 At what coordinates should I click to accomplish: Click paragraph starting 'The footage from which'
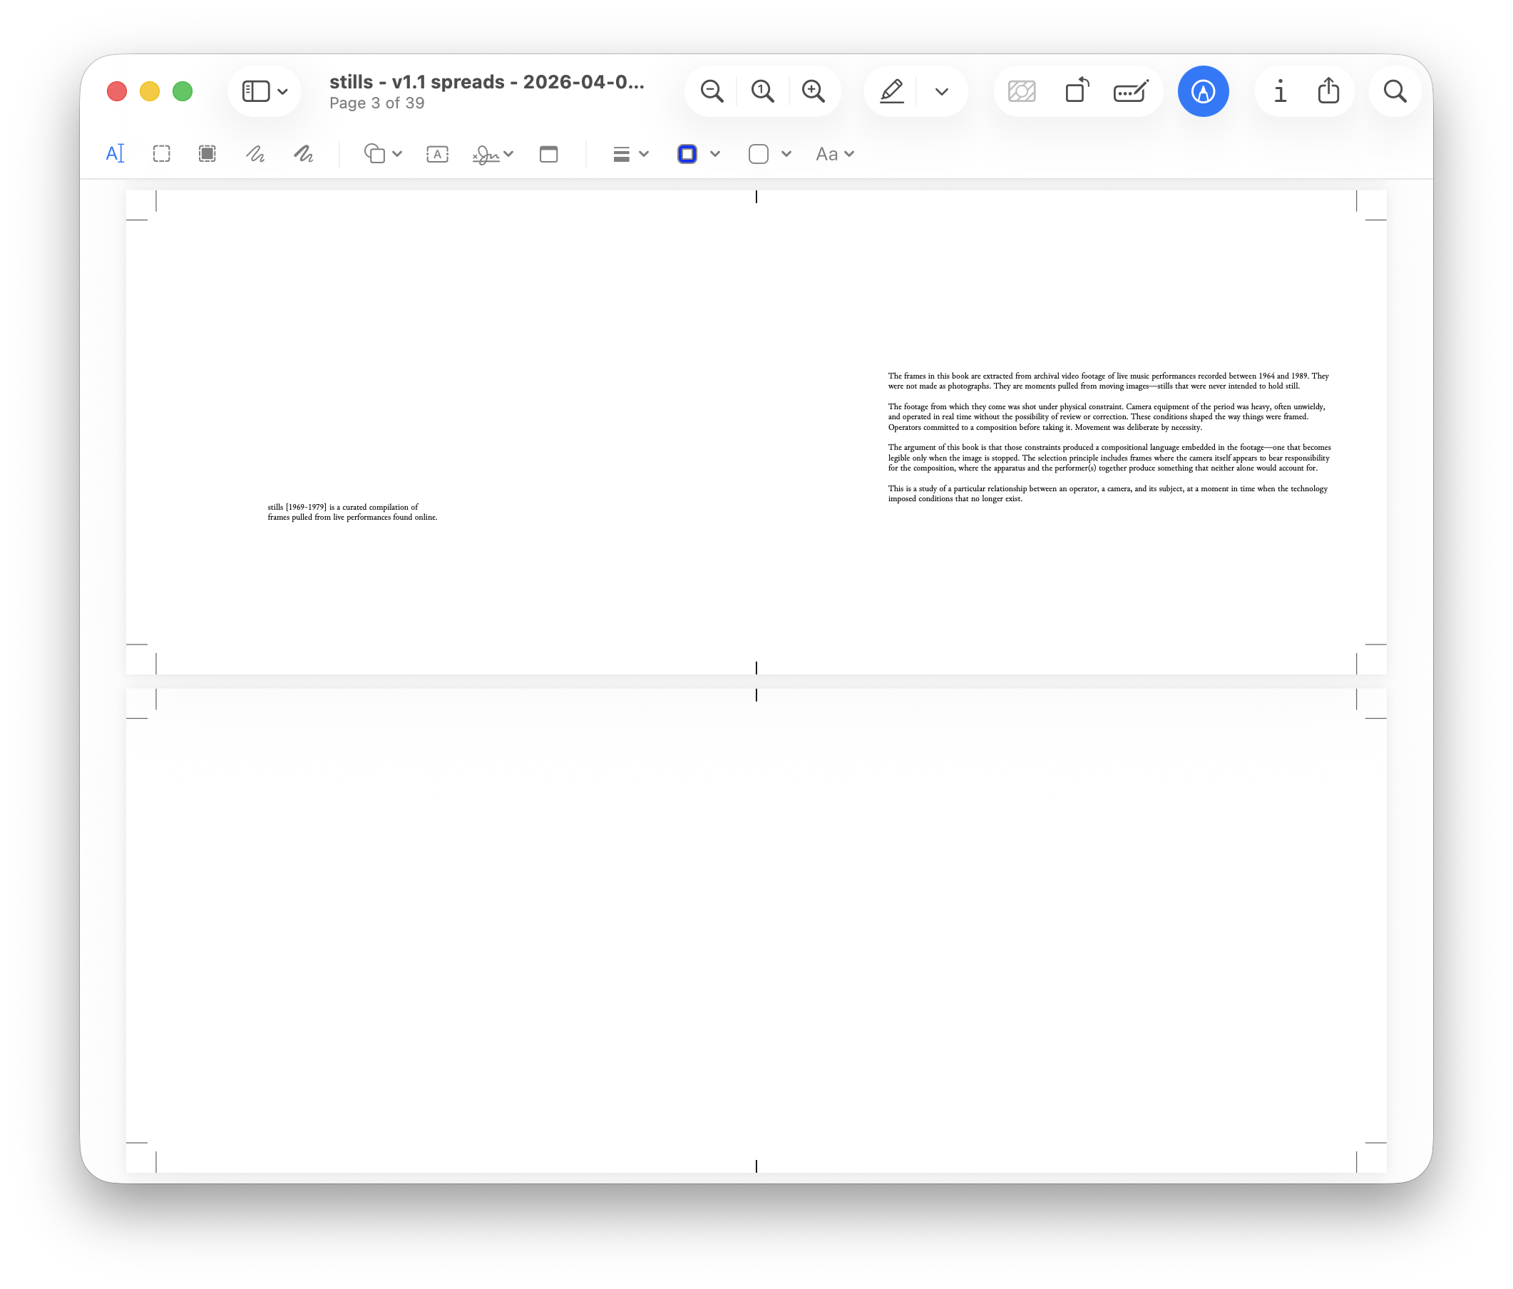[1107, 416]
